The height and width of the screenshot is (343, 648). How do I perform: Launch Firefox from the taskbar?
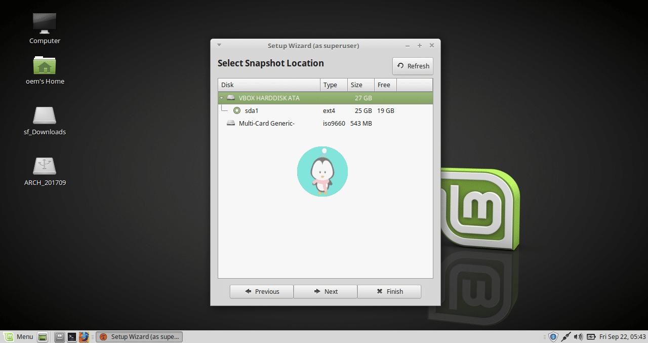tap(84, 336)
